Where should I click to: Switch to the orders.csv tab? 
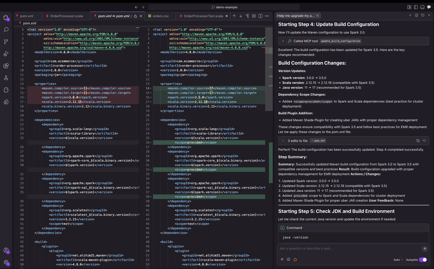coord(160,16)
